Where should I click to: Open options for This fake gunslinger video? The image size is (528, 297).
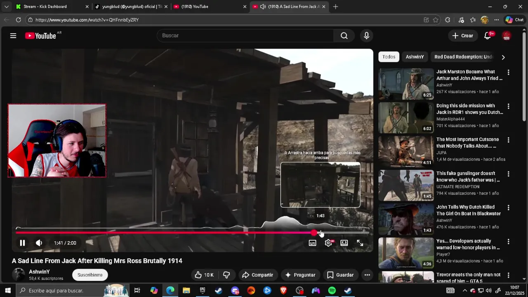[x=508, y=174]
